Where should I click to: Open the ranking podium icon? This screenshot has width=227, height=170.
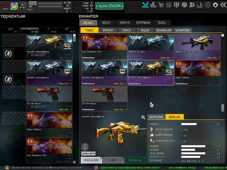(x=153, y=5)
